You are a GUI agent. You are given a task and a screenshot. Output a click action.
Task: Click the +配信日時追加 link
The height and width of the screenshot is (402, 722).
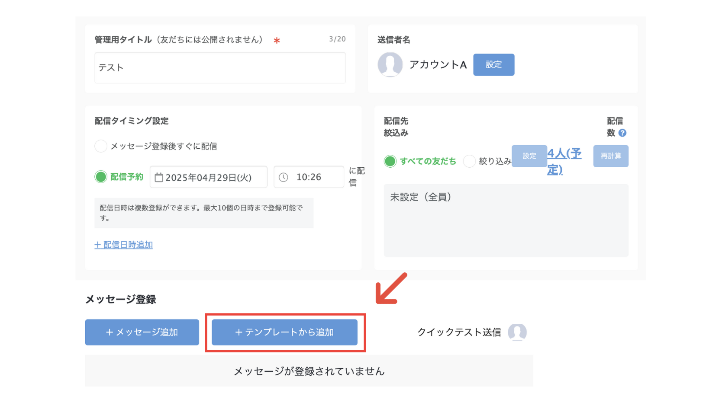(123, 245)
